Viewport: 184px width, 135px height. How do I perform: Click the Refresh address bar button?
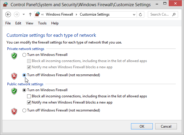141,14
